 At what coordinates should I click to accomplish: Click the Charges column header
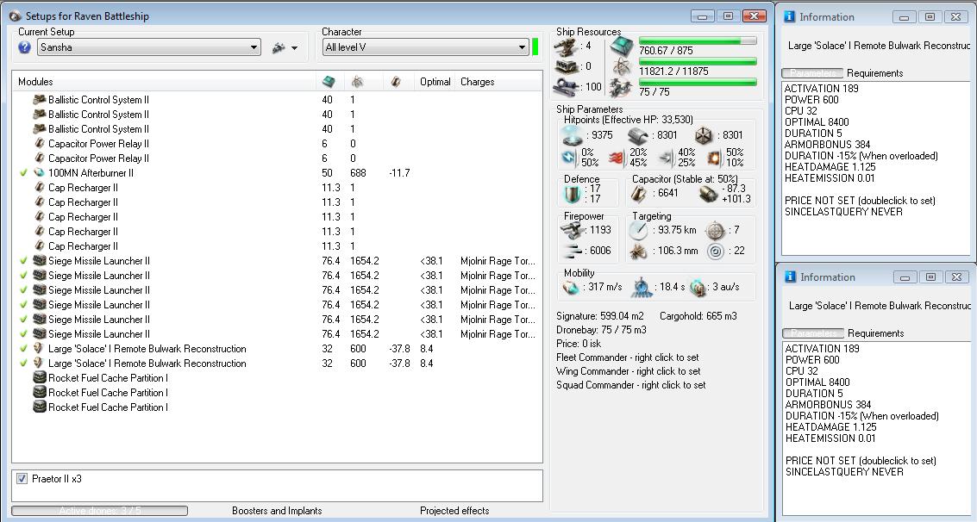[x=477, y=82]
